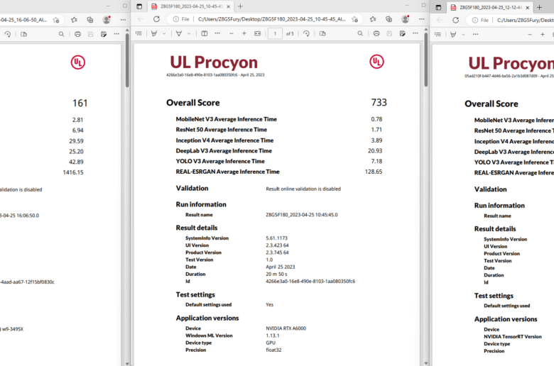Image resolution: width=554 pixels, height=366 pixels.
Task: Open profile avatar in middle window
Action: coord(406,19)
